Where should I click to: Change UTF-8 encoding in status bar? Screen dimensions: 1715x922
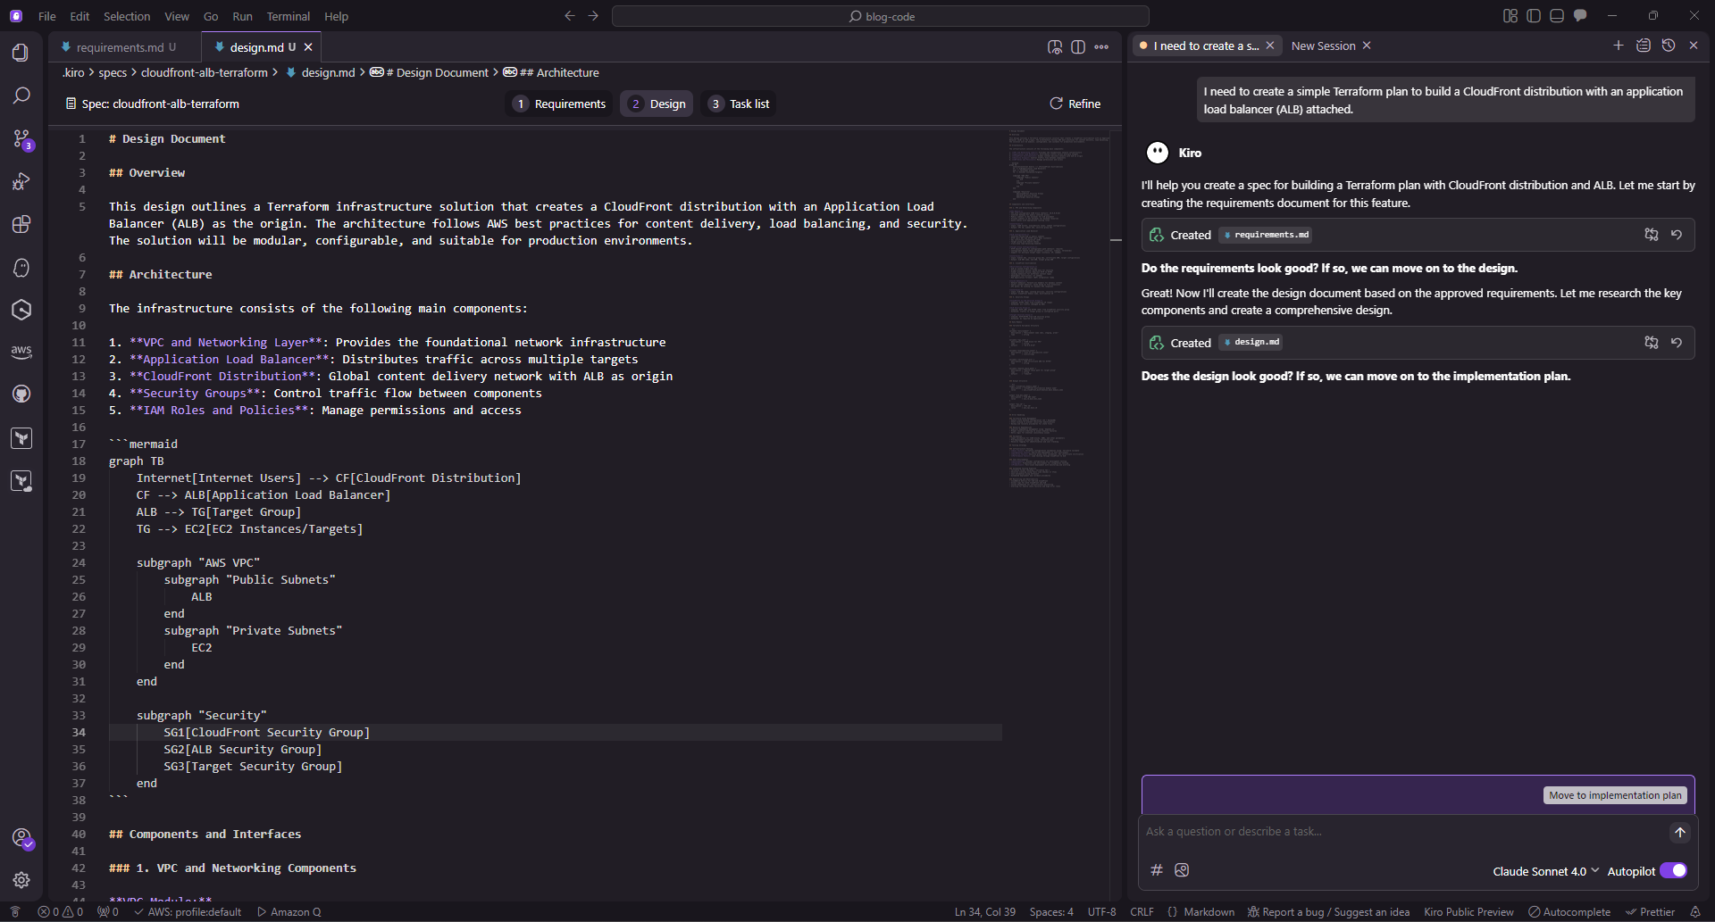click(1102, 912)
